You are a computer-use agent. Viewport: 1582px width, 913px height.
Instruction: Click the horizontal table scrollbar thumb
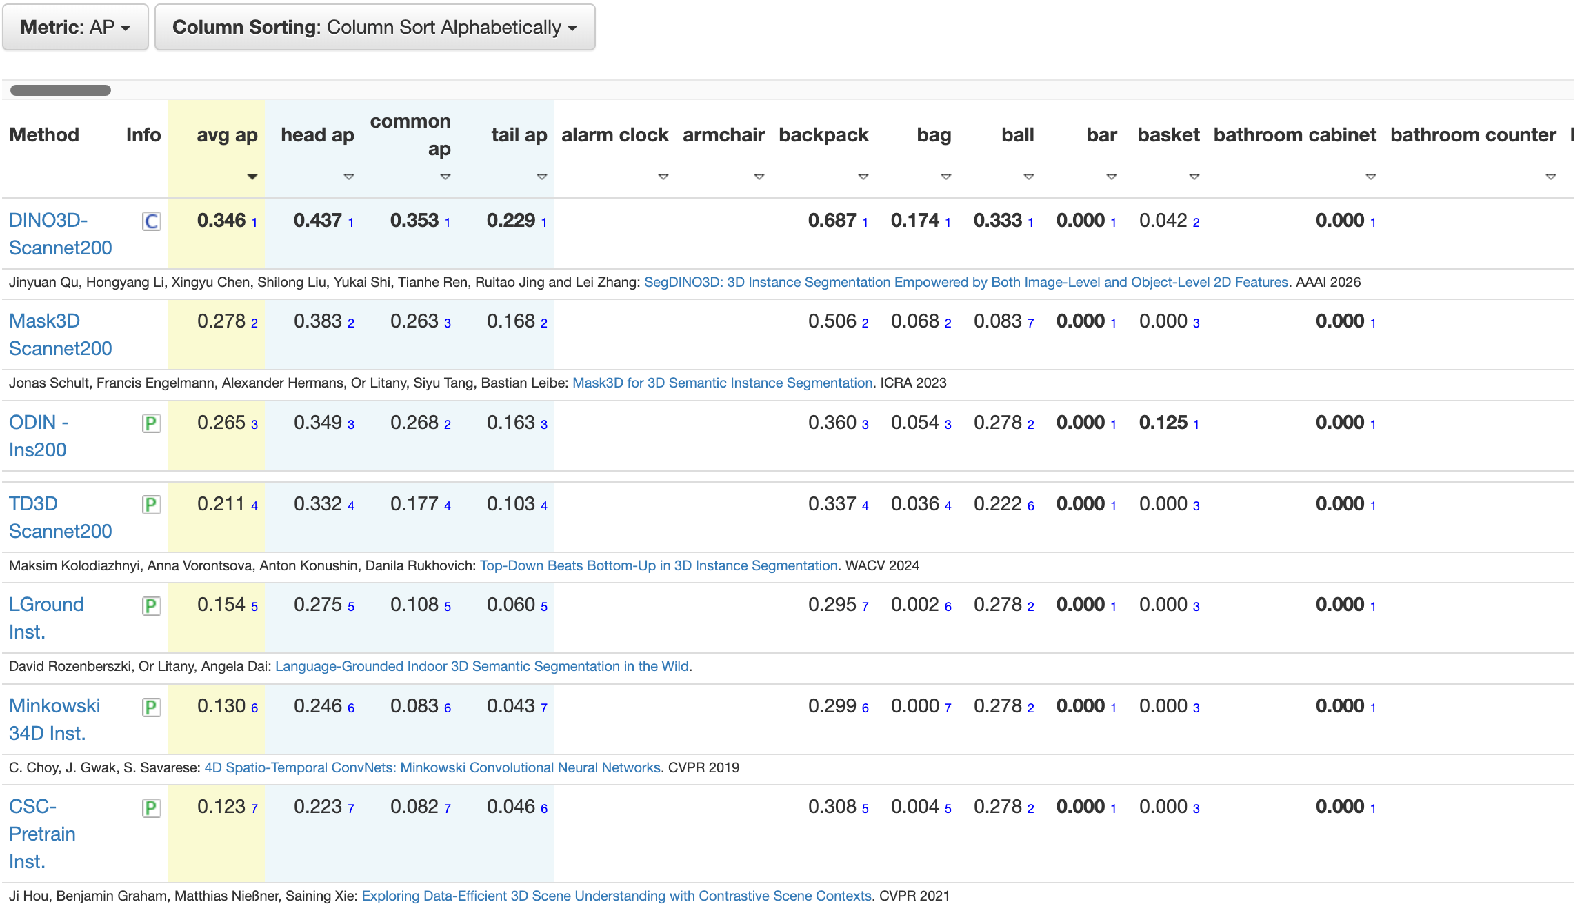[x=61, y=90]
